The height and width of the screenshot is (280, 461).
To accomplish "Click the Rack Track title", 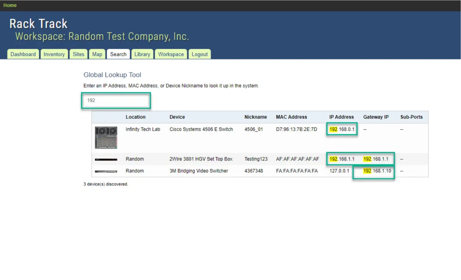I will (38, 23).
